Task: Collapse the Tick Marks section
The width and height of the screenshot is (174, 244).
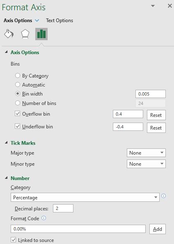Action: (x=6, y=143)
